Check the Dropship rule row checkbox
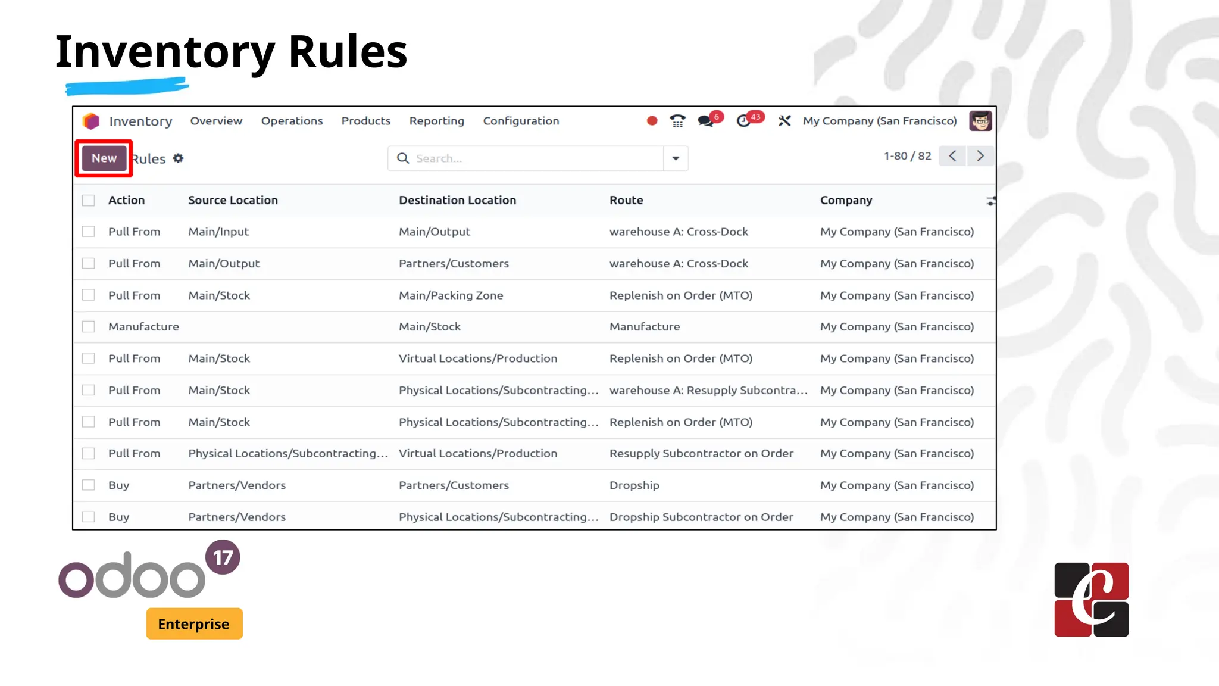 click(x=89, y=485)
